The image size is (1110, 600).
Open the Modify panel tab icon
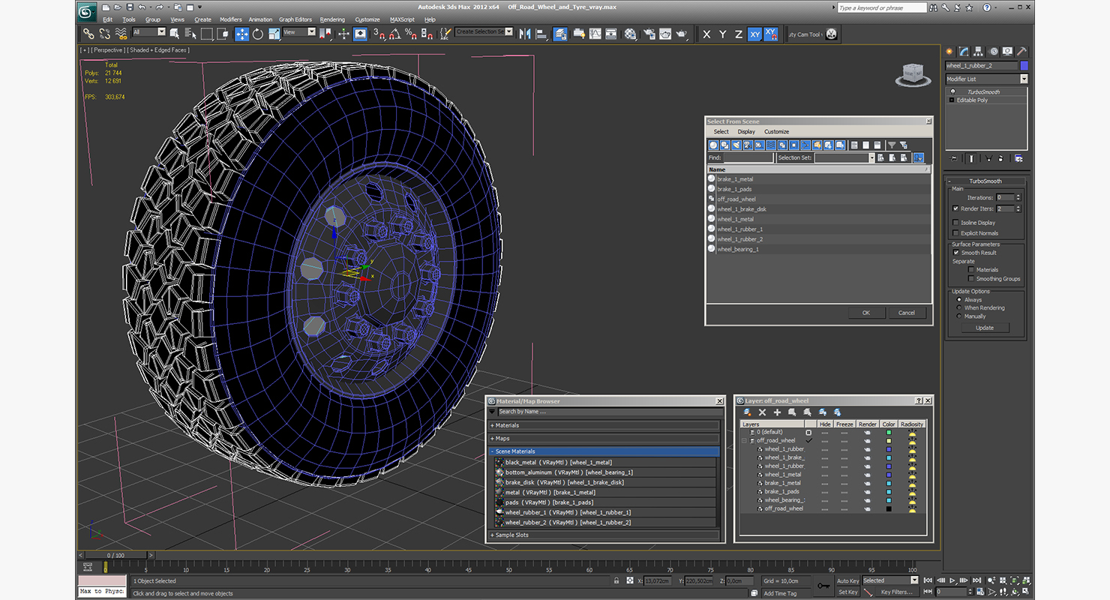(x=964, y=52)
